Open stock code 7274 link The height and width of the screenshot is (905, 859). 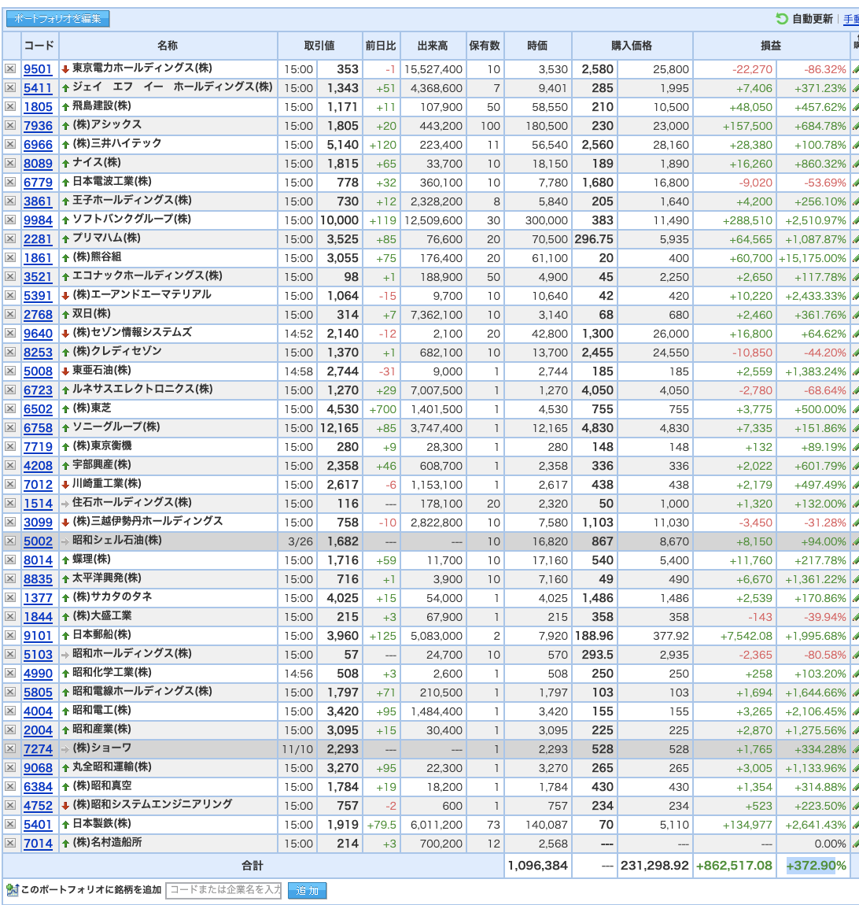(x=38, y=749)
